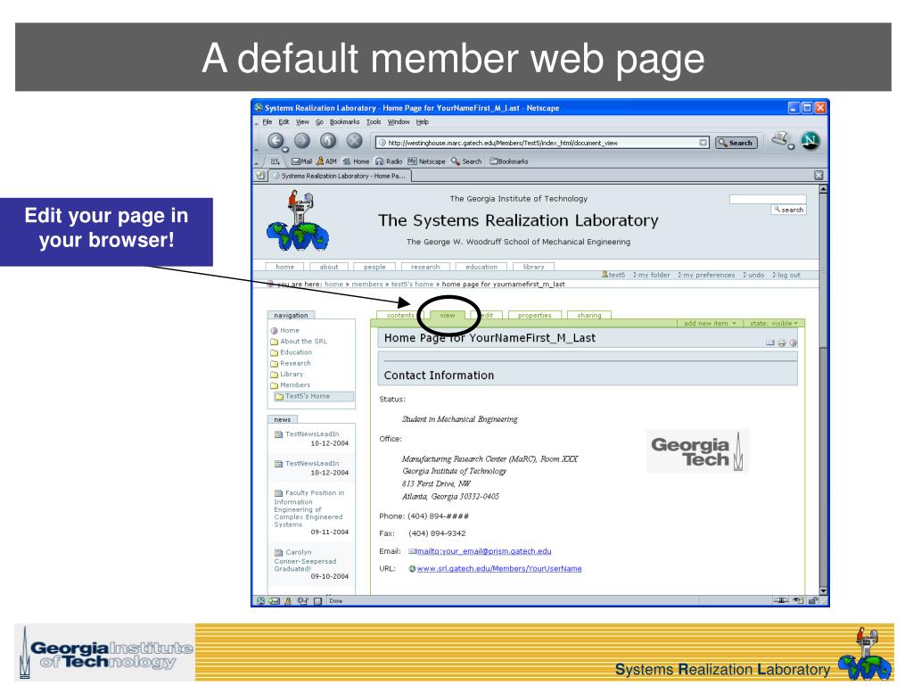This screenshot has width=913, height=685.
Task: Open AIM from the personal toolbar
Action: [326, 161]
